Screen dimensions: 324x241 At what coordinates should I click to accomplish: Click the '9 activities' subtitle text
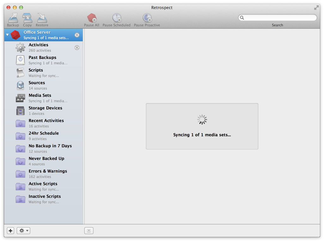click(x=38, y=139)
